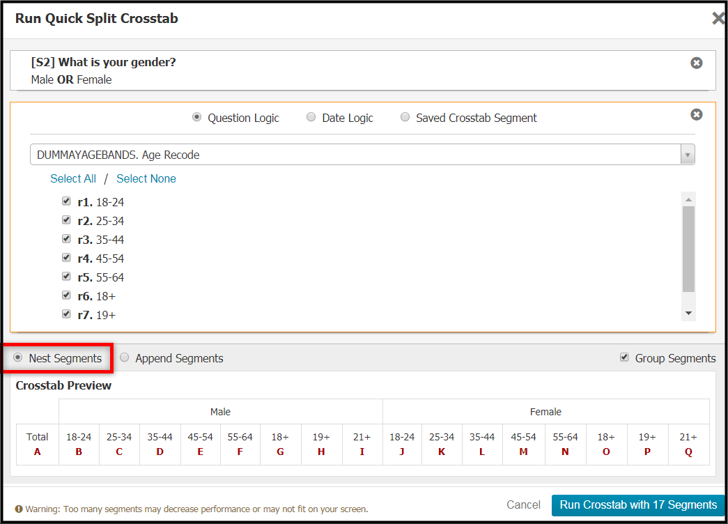This screenshot has width=728, height=524.
Task: Choose Saved Crosstab Segment option
Action: [x=405, y=117]
